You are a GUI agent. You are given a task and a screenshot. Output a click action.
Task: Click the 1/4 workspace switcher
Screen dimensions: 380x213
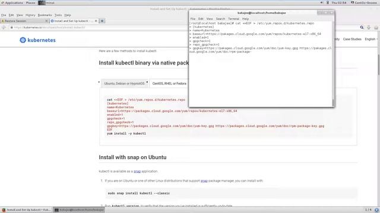[x=368, y=209]
